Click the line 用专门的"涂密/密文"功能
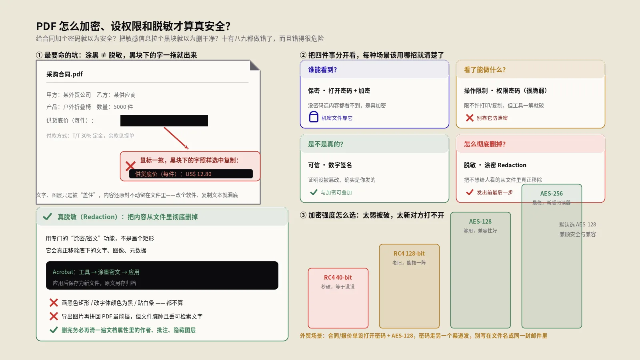Screen dimensions: 640x360 (100, 238)
